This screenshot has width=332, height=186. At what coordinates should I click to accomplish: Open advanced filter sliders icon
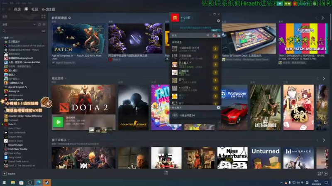tap(44, 31)
